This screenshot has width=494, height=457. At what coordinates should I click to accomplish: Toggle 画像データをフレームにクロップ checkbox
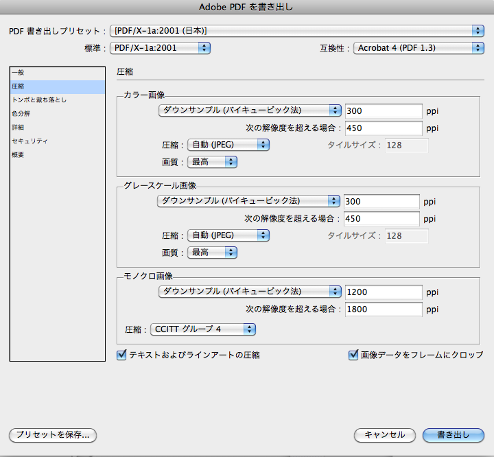tap(353, 355)
